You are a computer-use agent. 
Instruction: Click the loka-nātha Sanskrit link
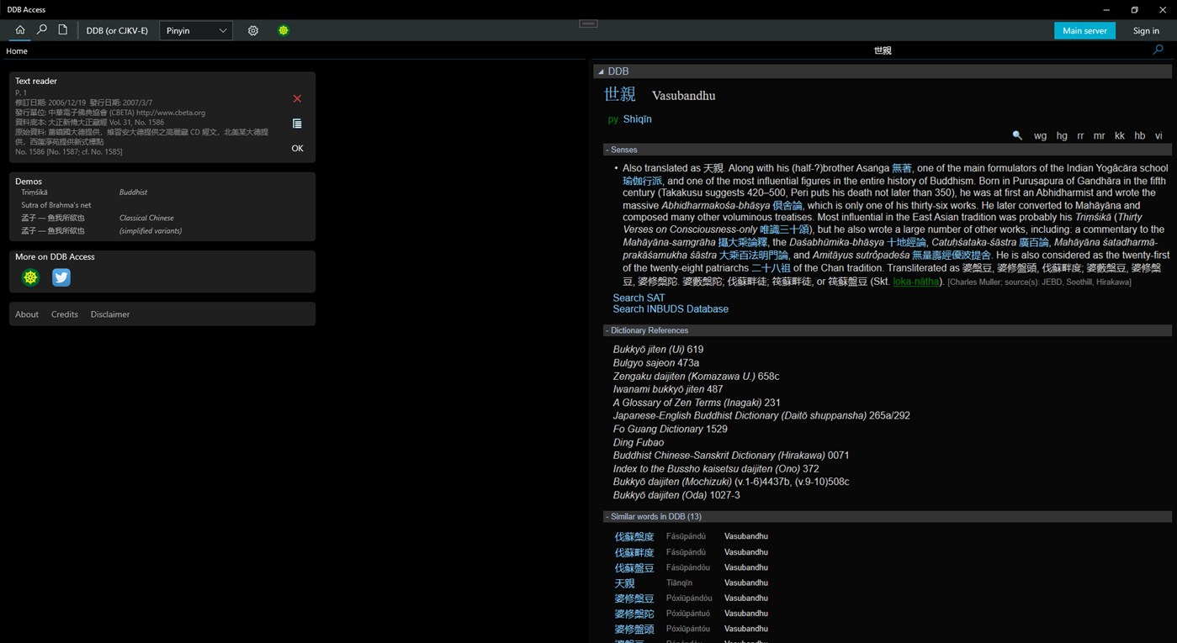point(915,282)
